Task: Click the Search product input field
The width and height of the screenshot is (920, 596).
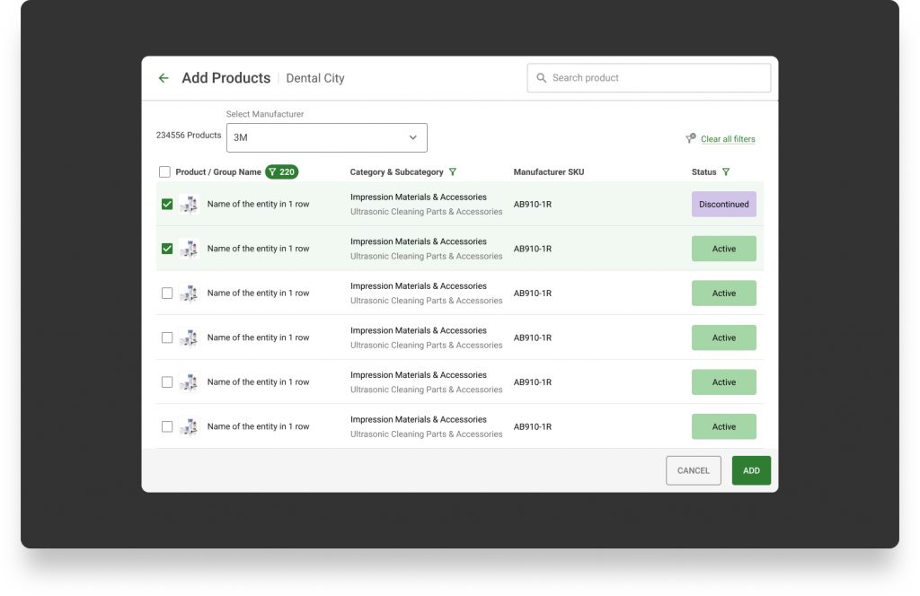Action: pyautogui.click(x=656, y=78)
